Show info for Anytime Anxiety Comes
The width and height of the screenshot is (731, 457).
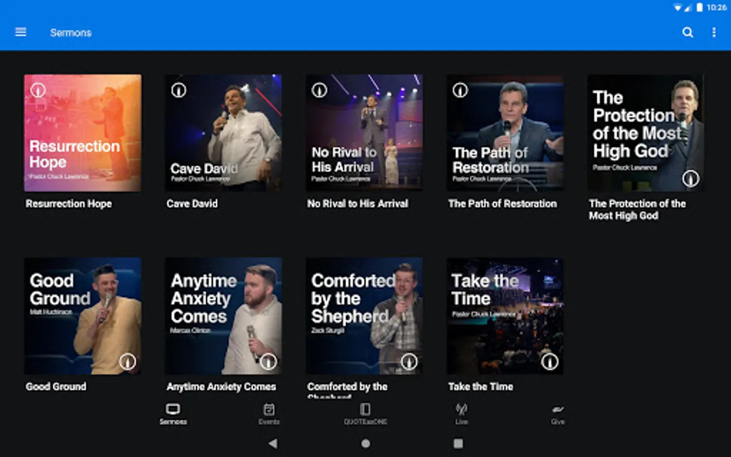click(268, 362)
